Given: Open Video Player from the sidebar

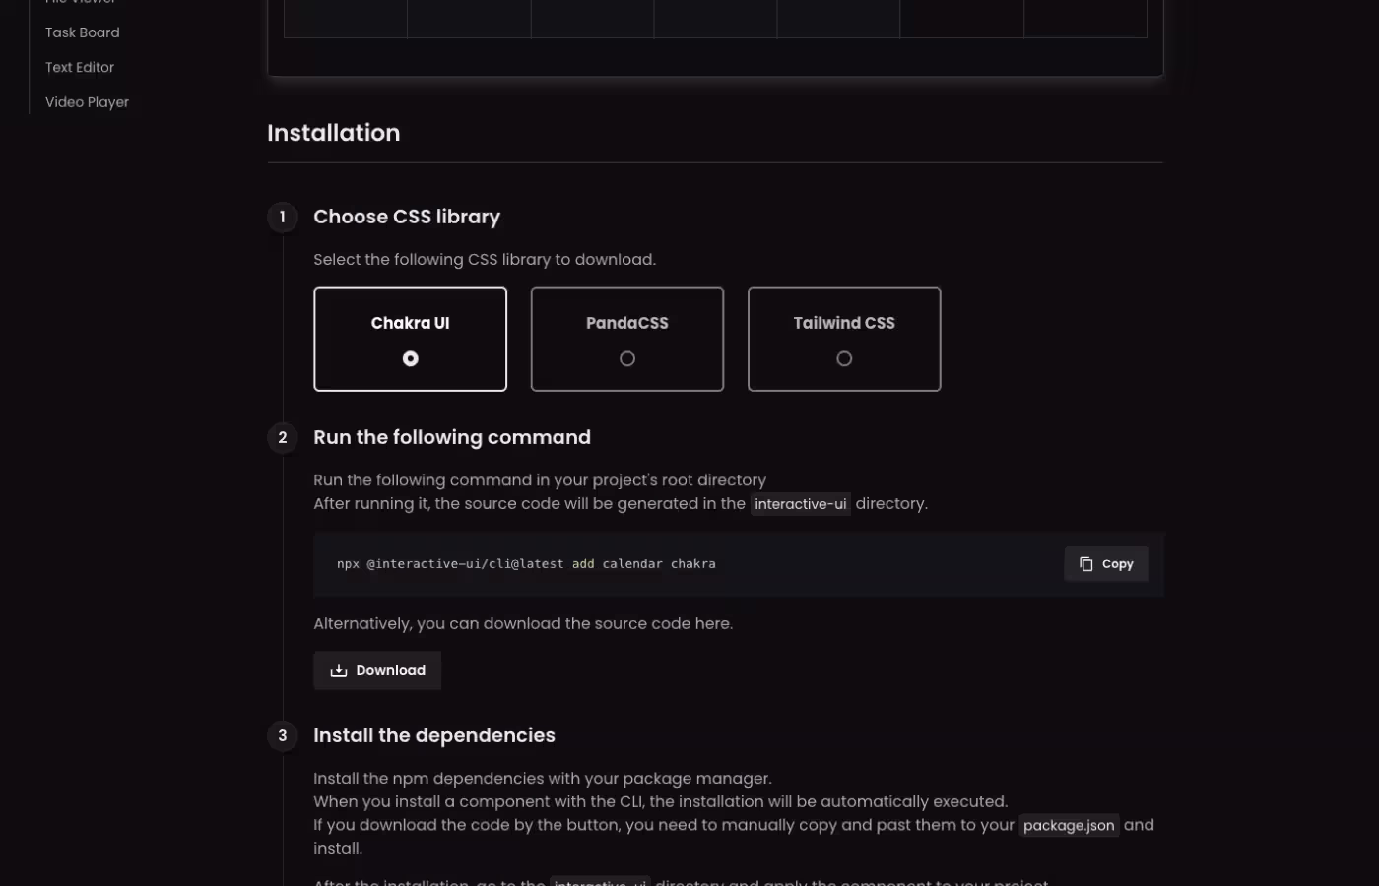Looking at the screenshot, I should [87, 101].
